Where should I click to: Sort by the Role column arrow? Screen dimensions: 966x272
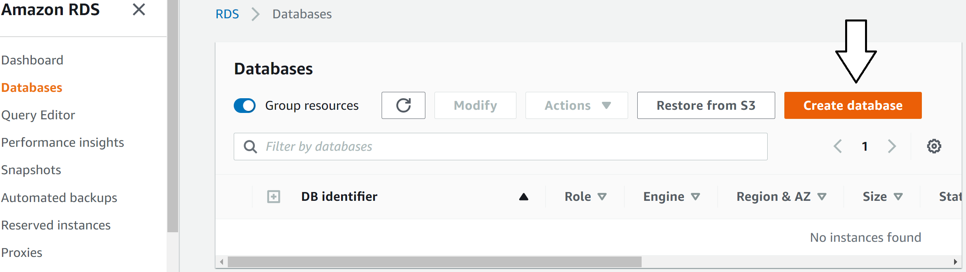click(602, 196)
